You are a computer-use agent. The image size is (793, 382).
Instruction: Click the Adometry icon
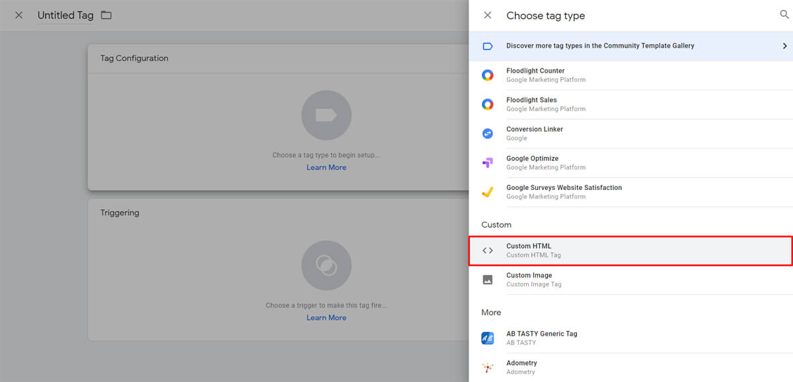488,367
